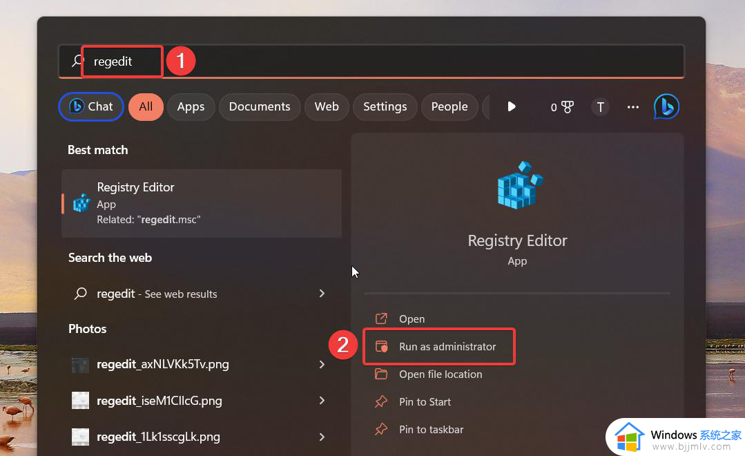Click the Registry Editor title in preview pane
Screen dimensions: 745x456
pos(517,240)
